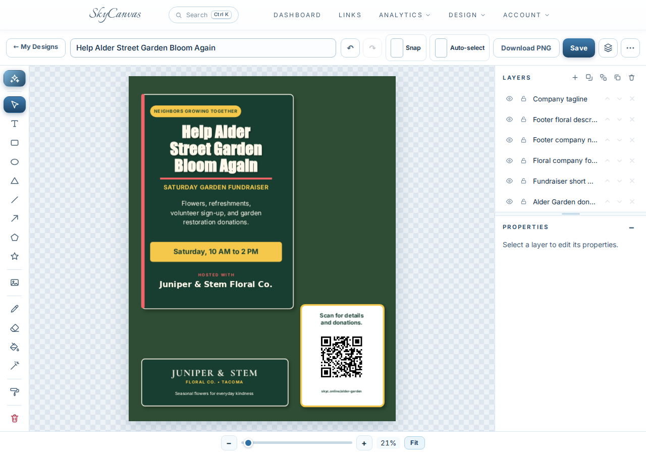Choose the Text tool
The height and width of the screenshot is (454, 646).
click(15, 124)
